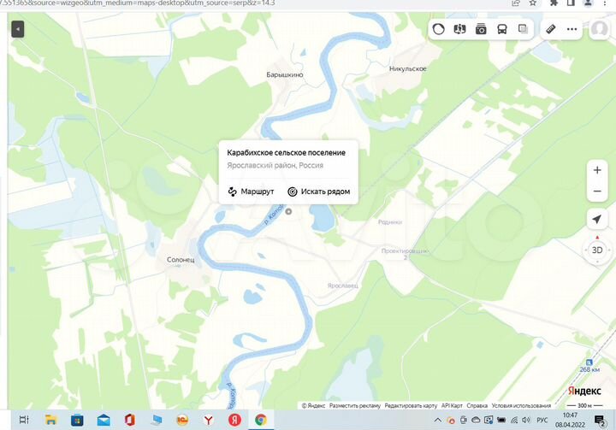Select the Никульское village label on the map

408,68
